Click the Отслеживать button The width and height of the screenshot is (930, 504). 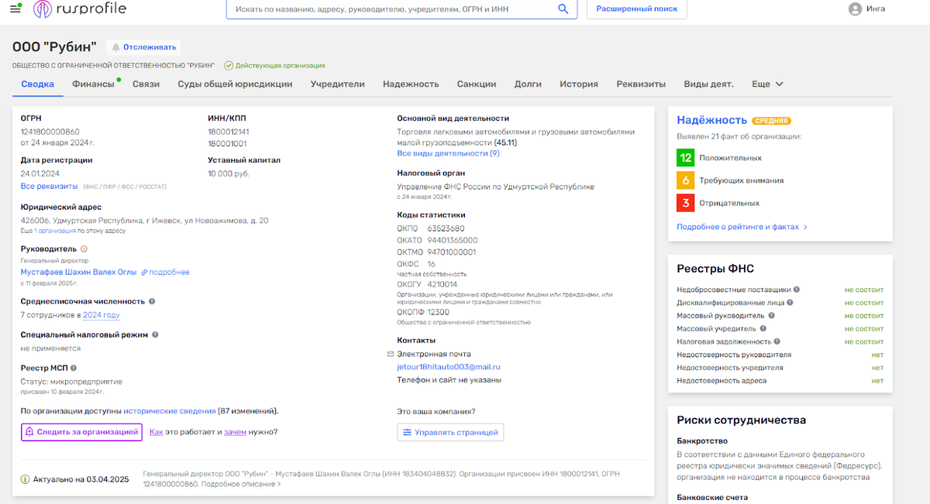pos(143,47)
